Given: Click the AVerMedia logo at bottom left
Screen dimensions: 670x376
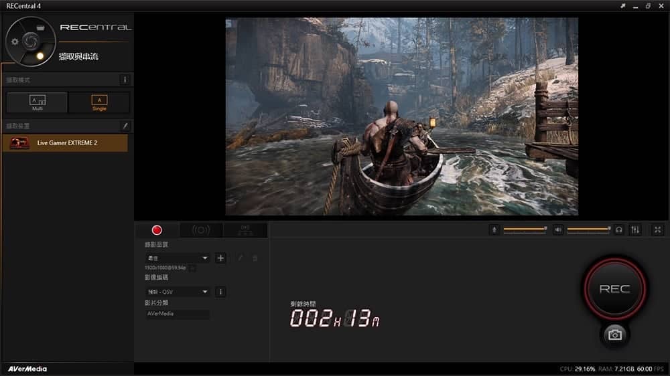Looking at the screenshot, I should coord(27,369).
